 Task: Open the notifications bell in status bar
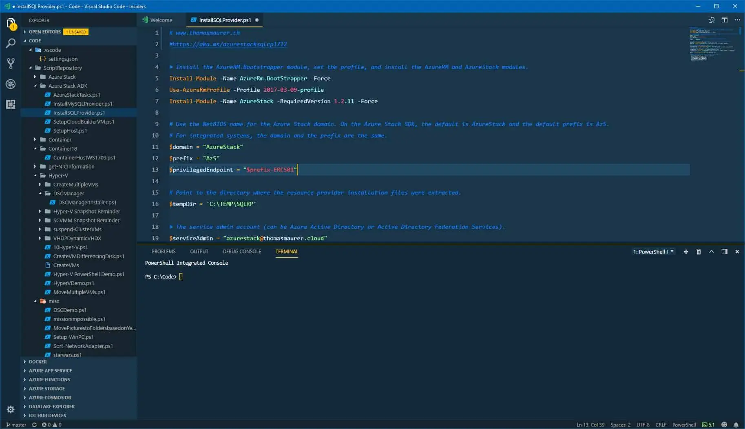(736, 425)
